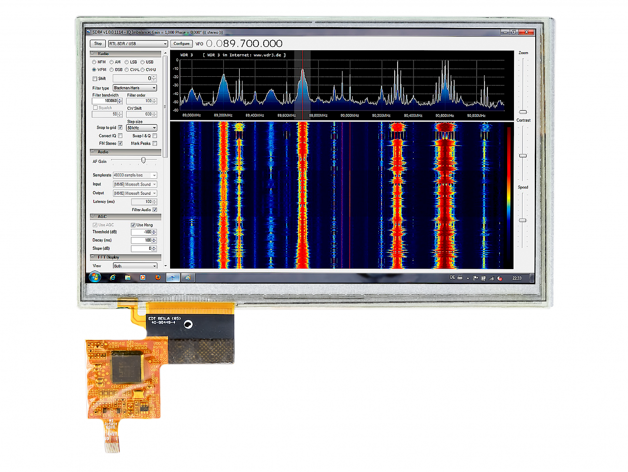The height and width of the screenshot is (472, 628).
Task: Launch Firefox from the taskbar
Action: pyautogui.click(x=157, y=278)
